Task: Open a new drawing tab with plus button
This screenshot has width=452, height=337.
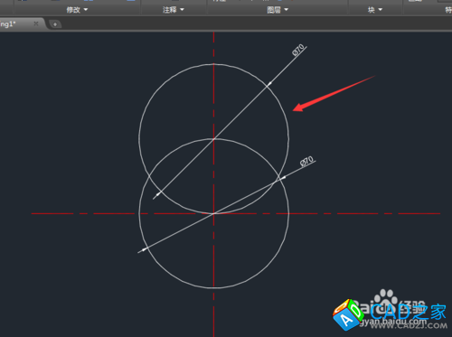Action: (55, 24)
